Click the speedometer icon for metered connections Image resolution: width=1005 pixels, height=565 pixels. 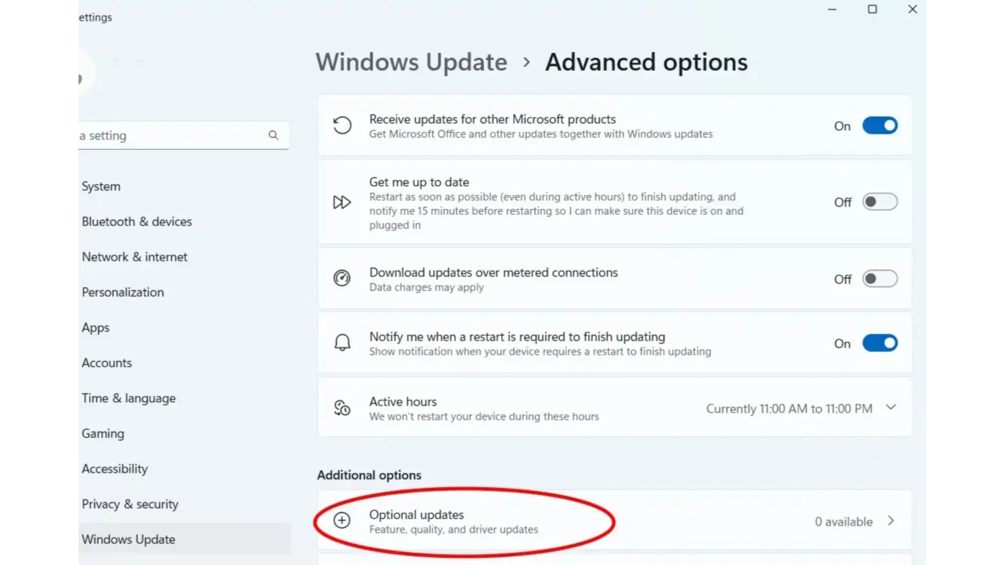click(342, 279)
